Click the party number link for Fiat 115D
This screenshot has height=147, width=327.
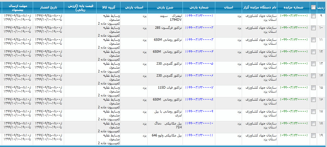click(x=199, y=88)
